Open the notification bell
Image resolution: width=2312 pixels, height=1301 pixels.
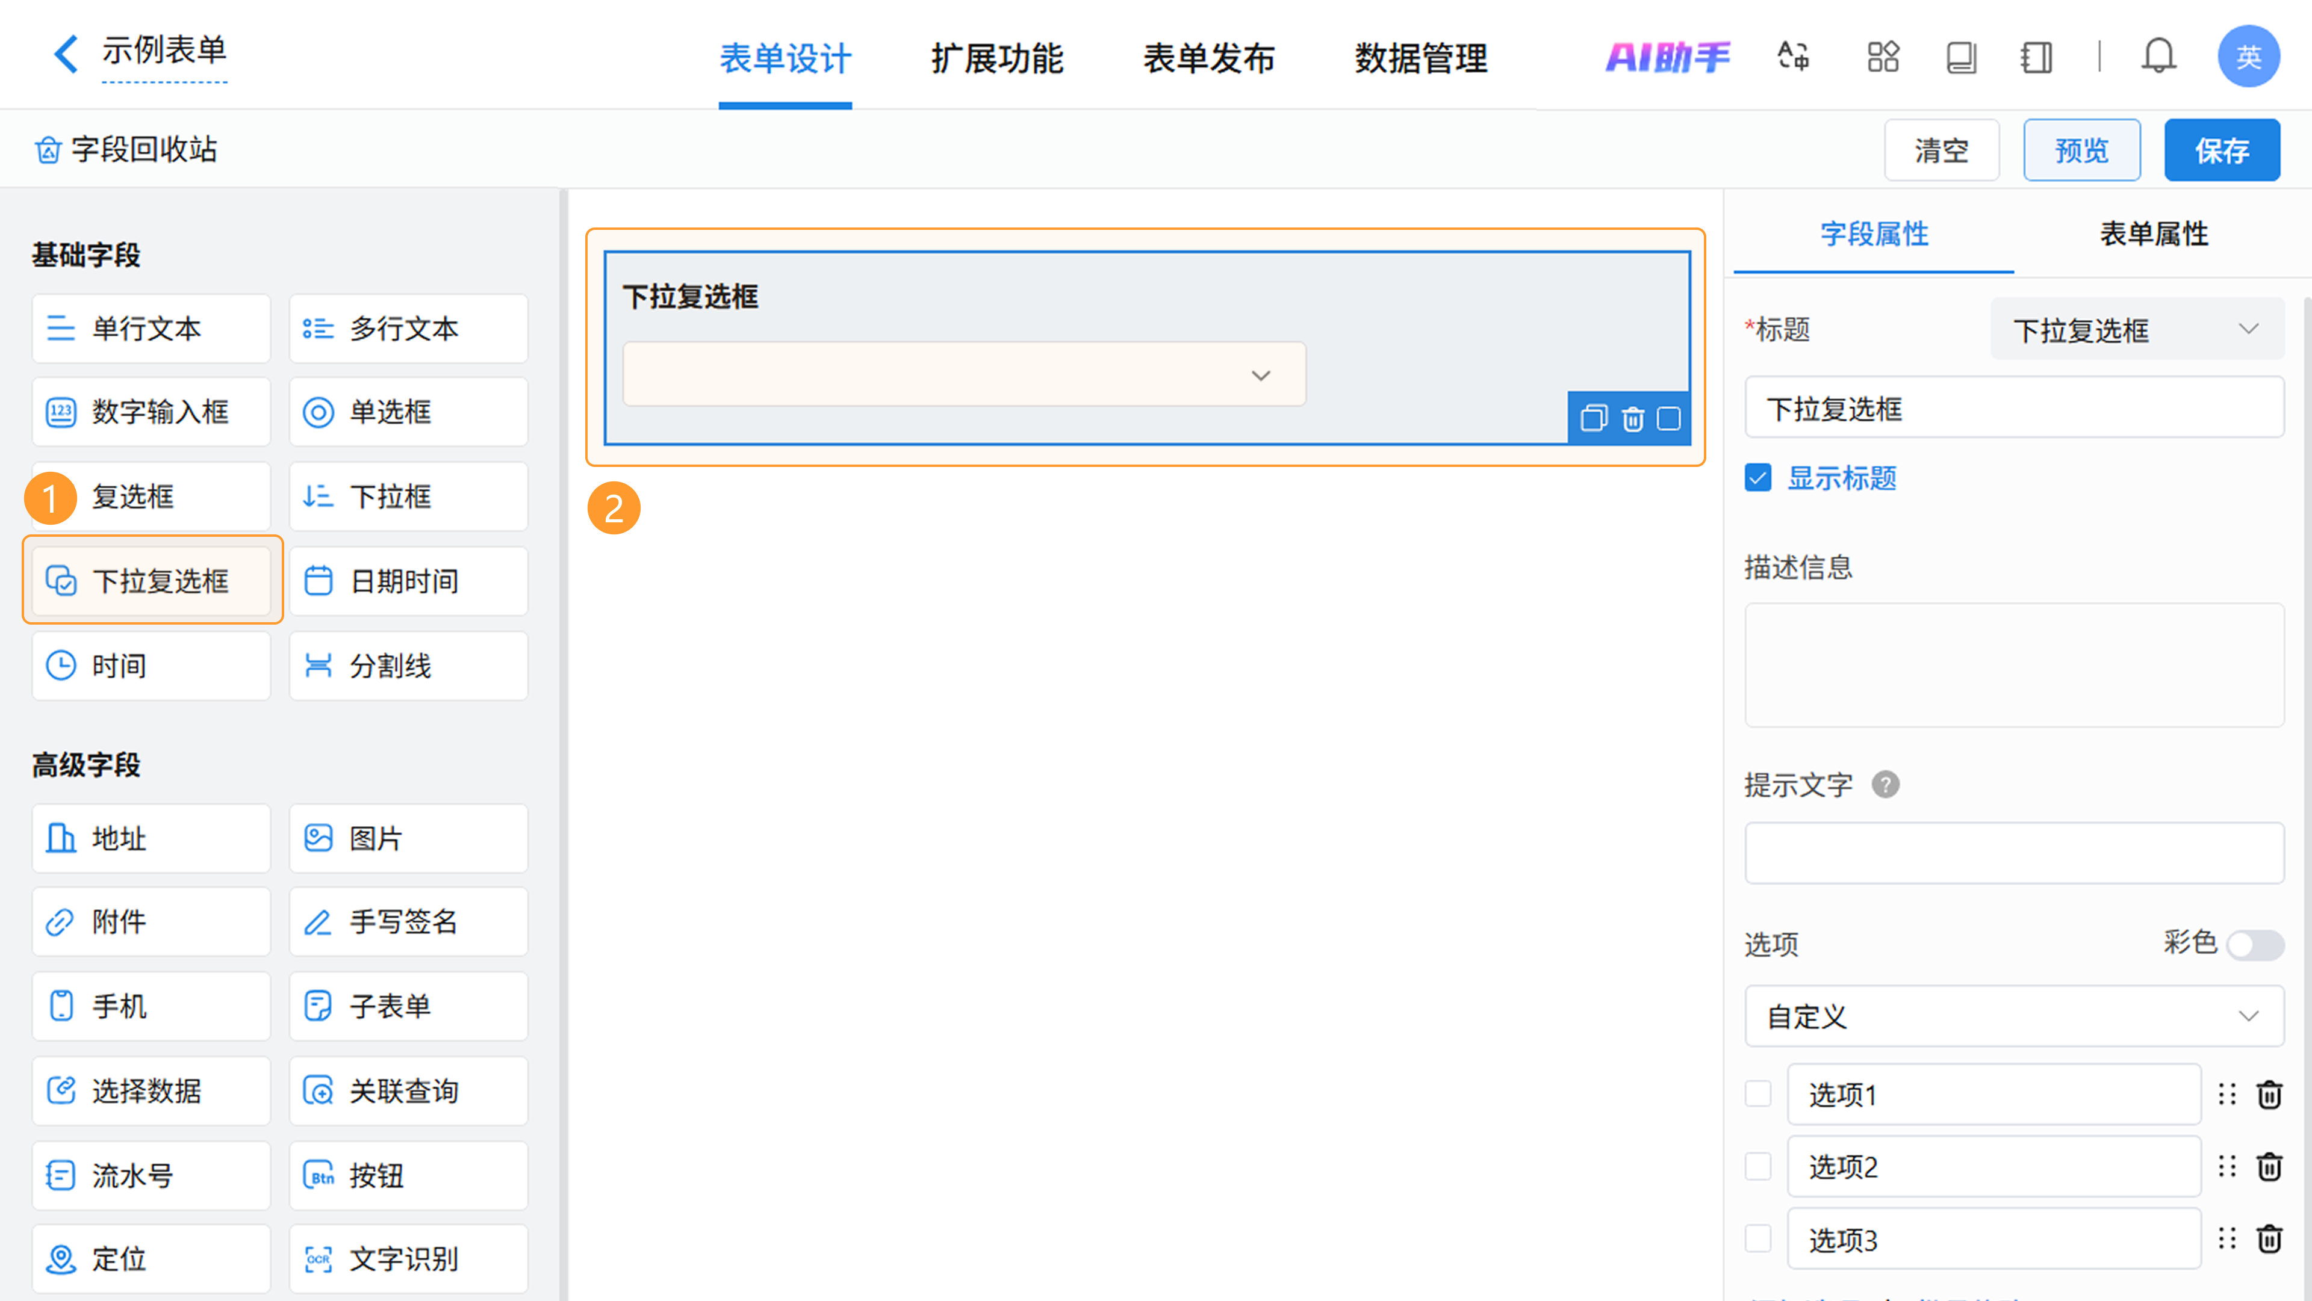tap(2158, 57)
